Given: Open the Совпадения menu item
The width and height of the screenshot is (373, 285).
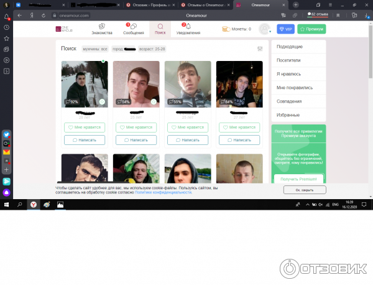Looking at the screenshot, I should coord(289,101).
